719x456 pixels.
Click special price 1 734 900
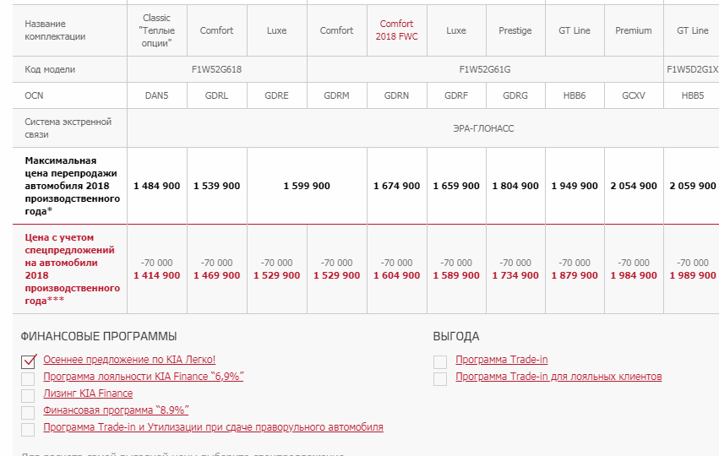point(515,275)
